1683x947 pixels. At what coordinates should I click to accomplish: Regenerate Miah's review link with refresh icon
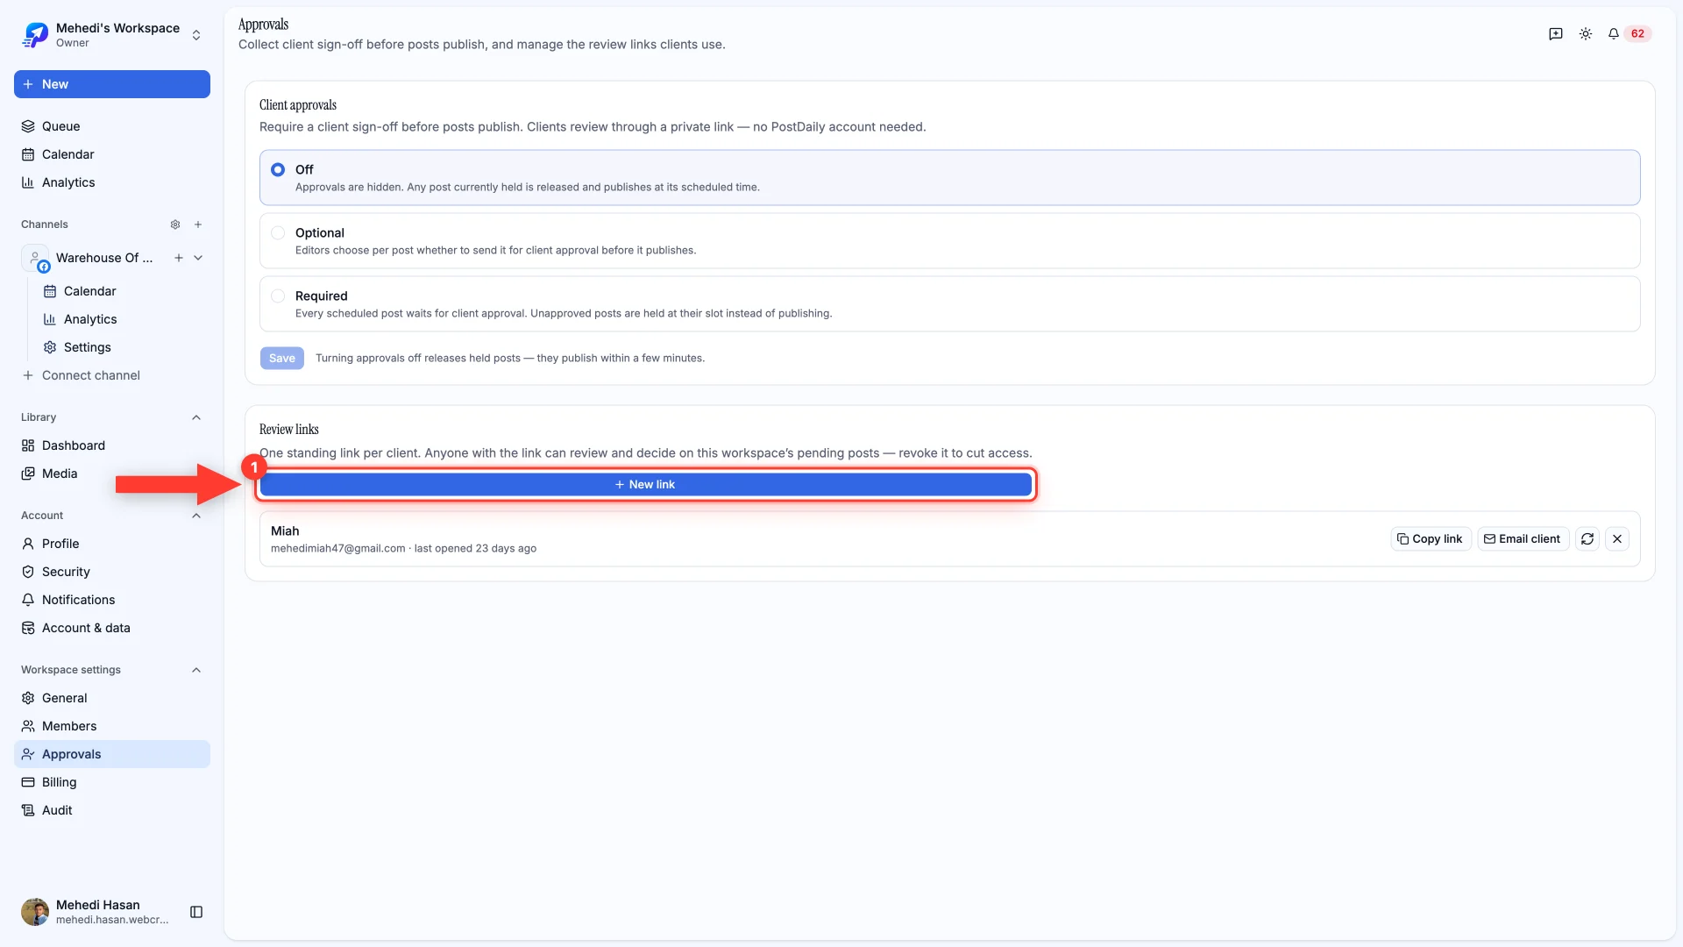click(x=1587, y=538)
